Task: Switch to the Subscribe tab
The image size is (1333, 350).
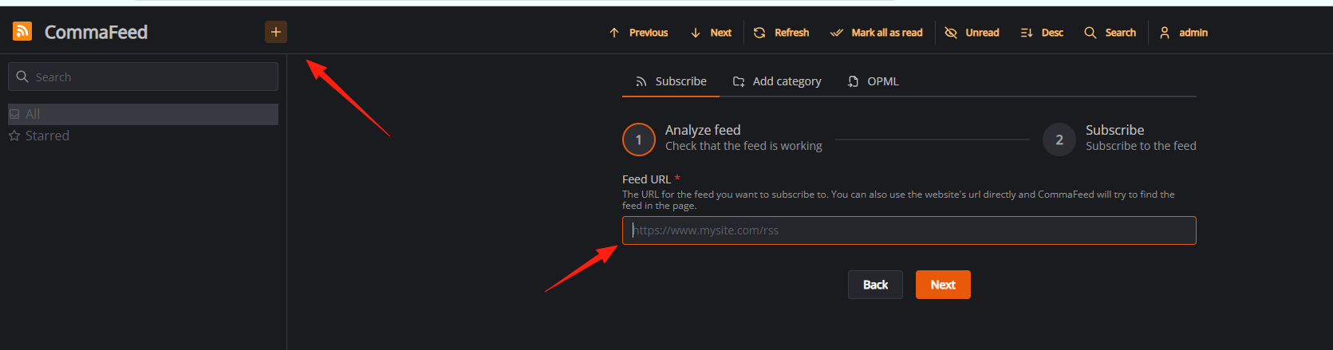Action: click(x=671, y=81)
